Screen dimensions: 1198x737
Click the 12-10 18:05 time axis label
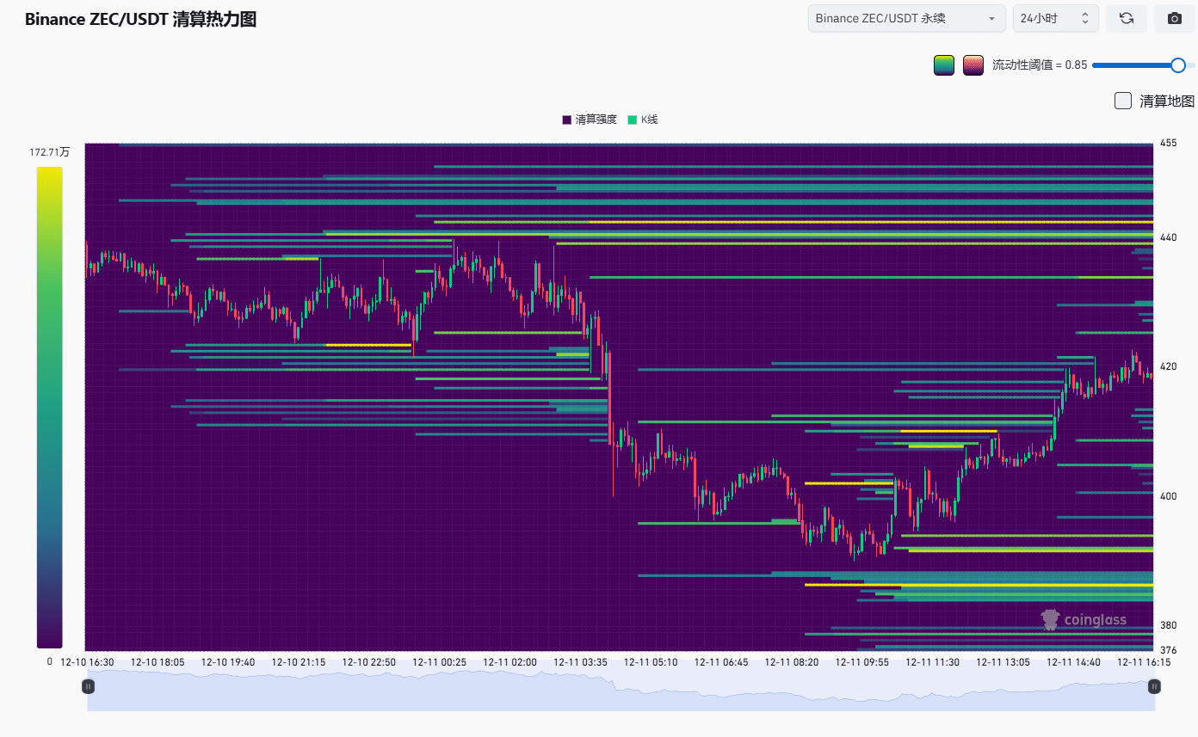[157, 662]
